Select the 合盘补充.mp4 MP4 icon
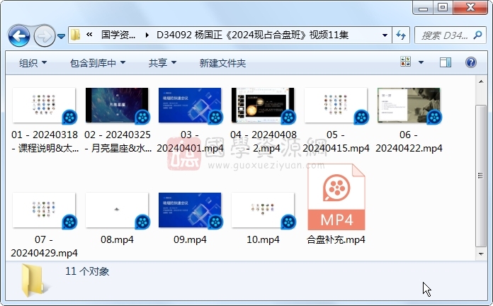493x306 pixels. click(x=336, y=197)
